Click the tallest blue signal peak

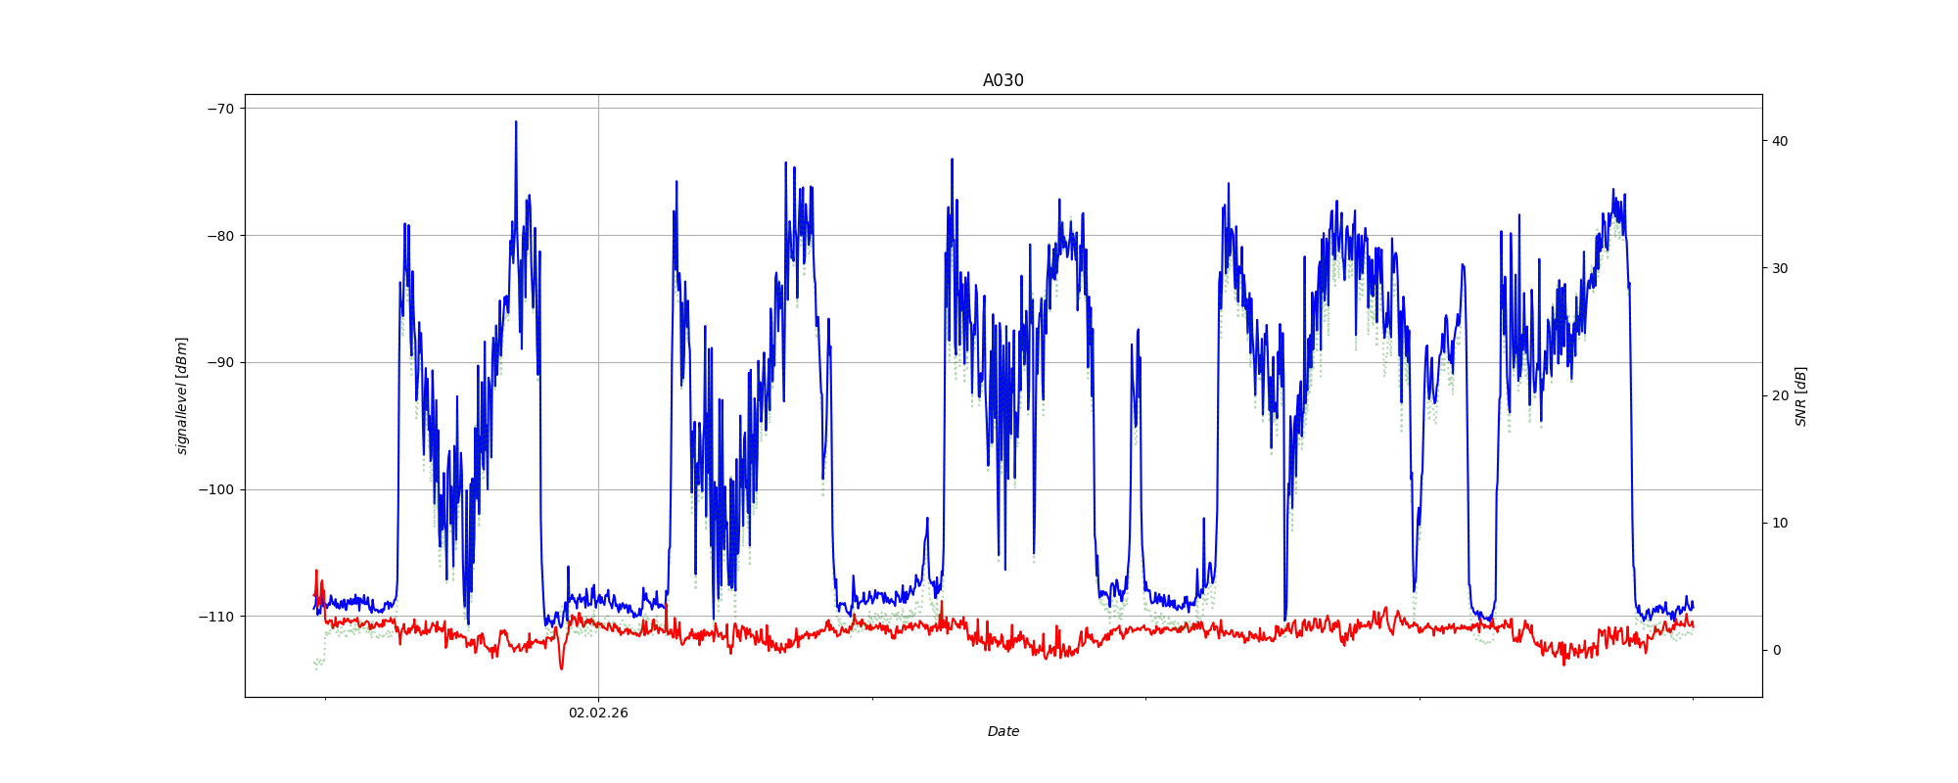[x=516, y=122]
